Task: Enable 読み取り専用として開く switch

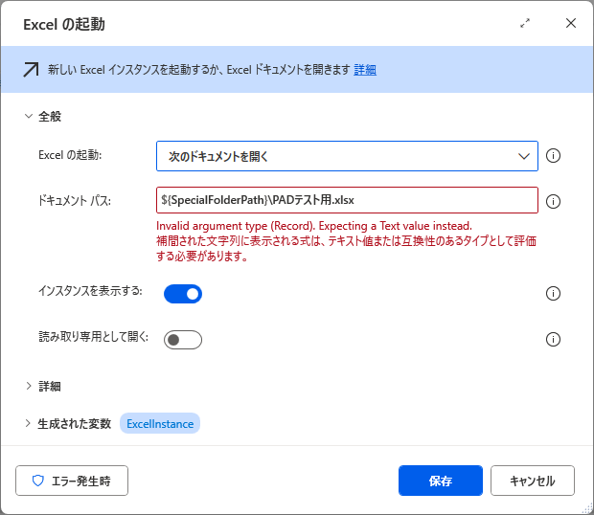Action: point(183,340)
